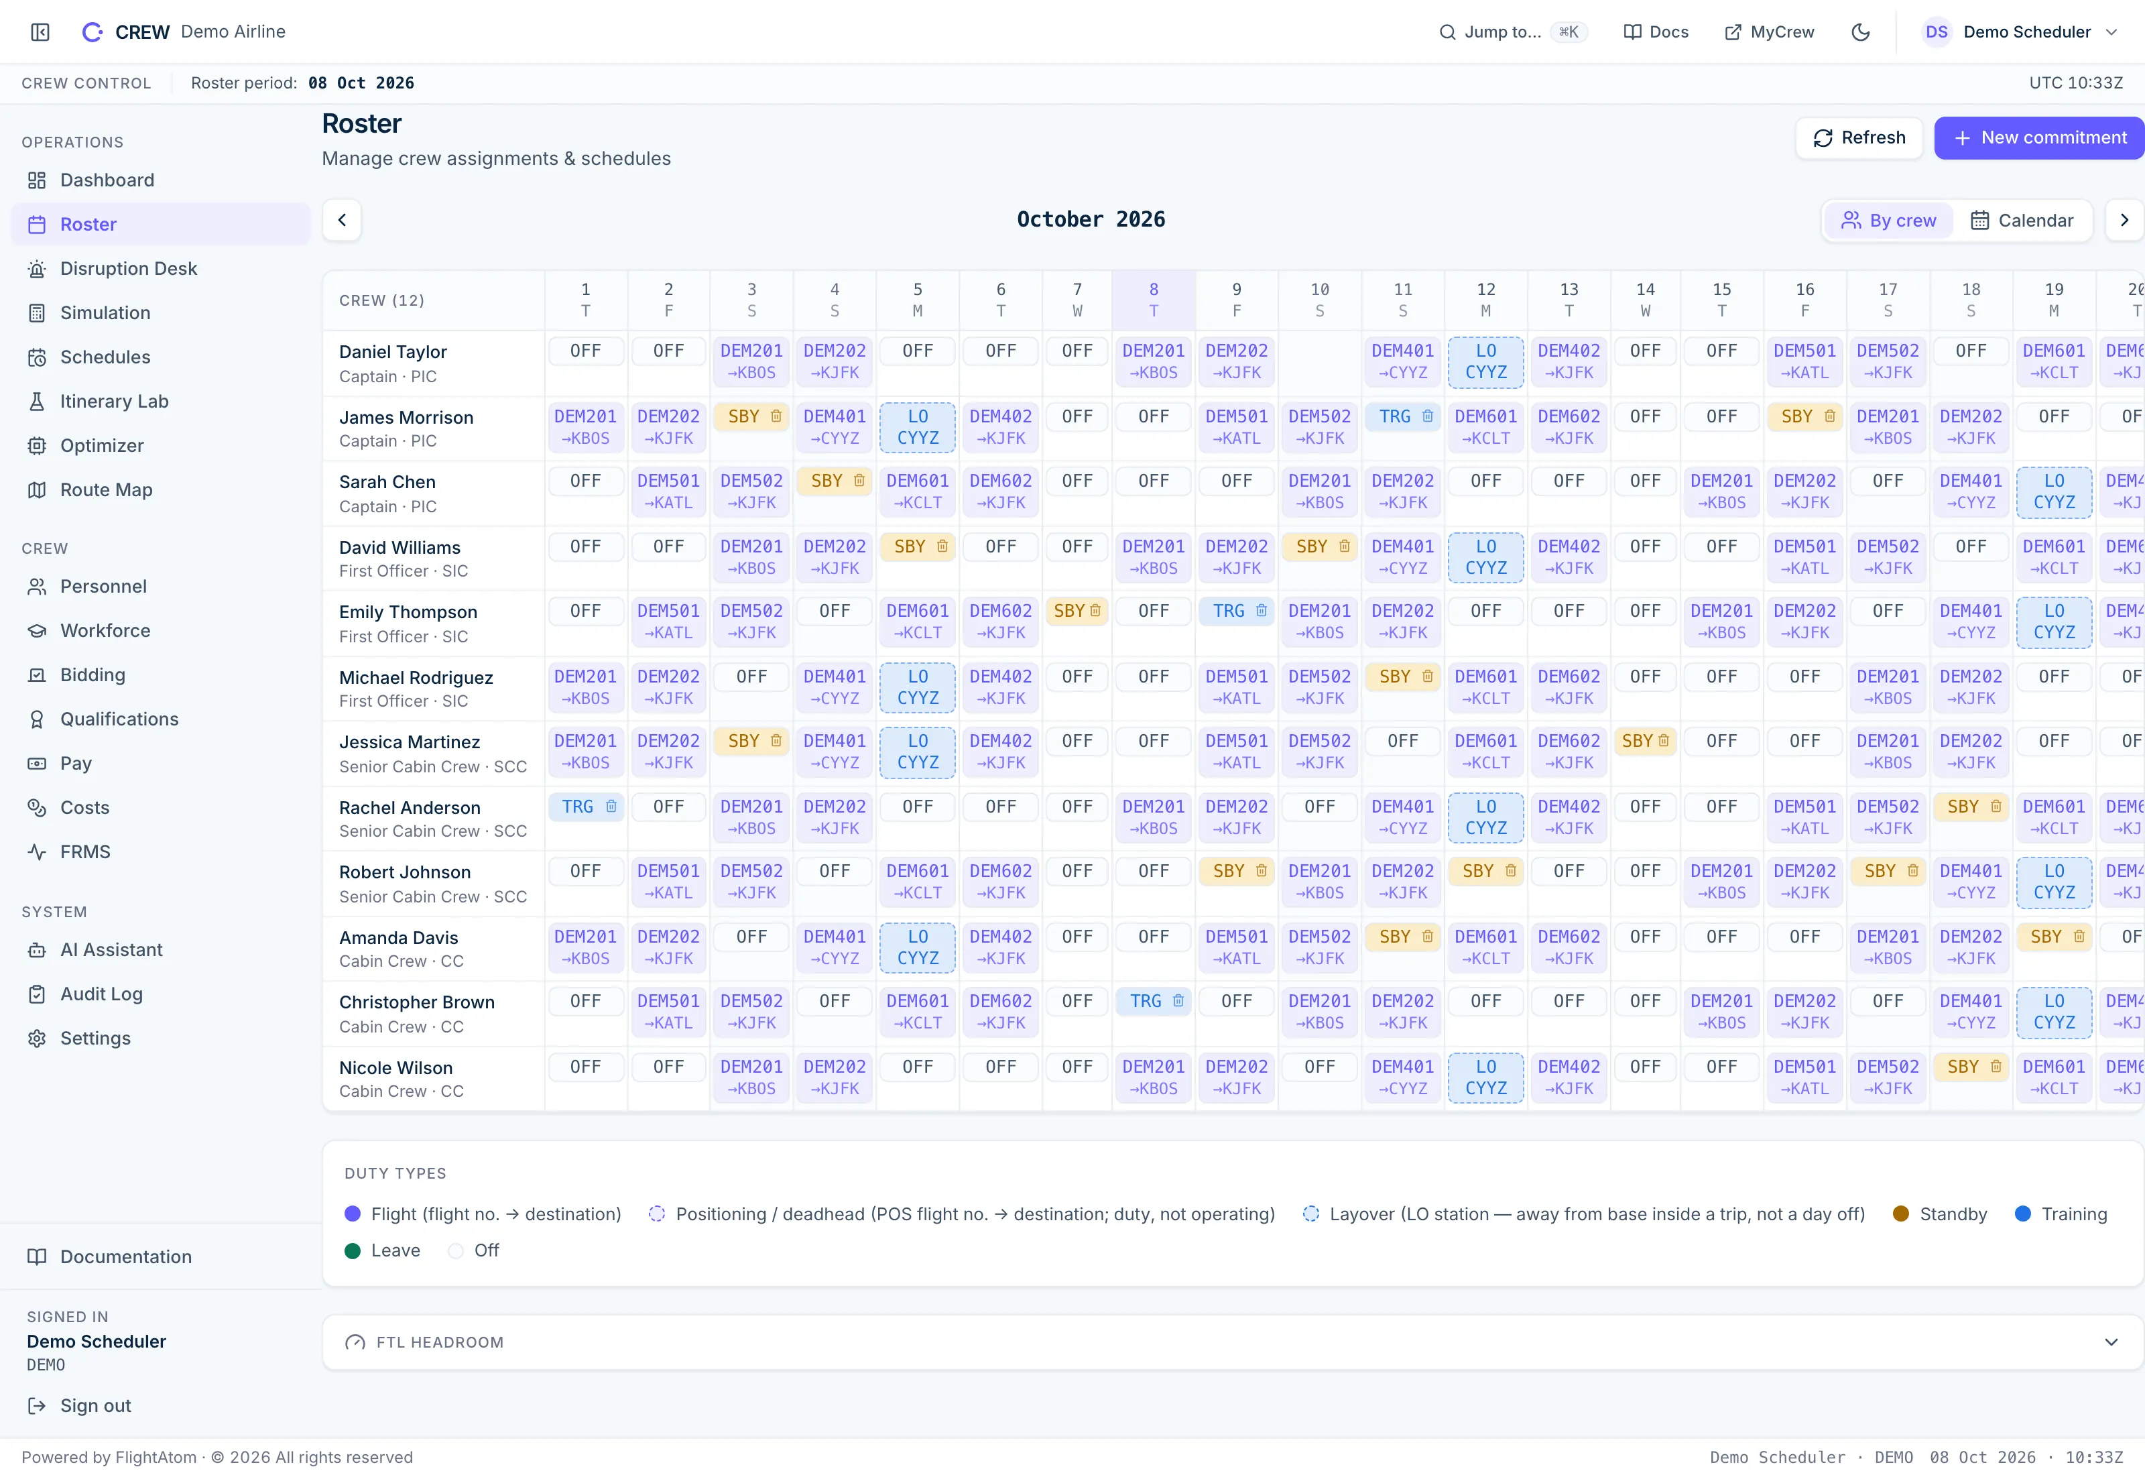Open Dashboard in the sidebar
The image size is (2145, 1475).
(x=161, y=180)
